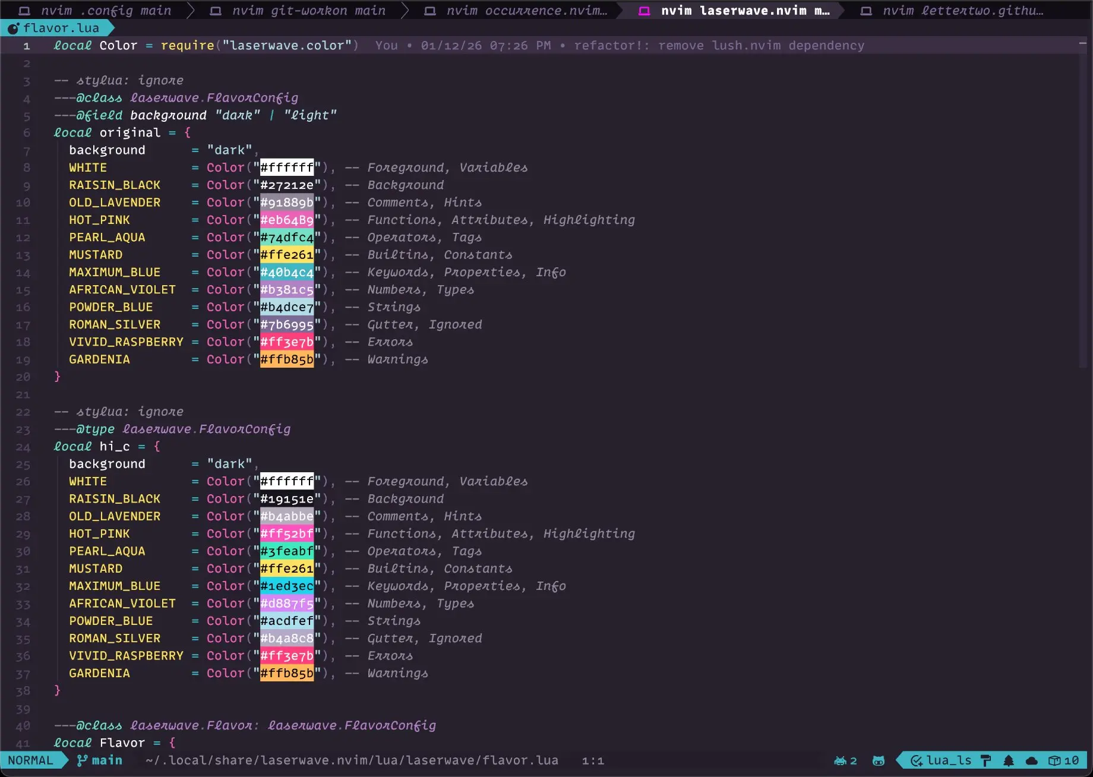Screen dimensions: 1093x777
Task: Click the #7b6995 roman silver swatch
Action: (x=287, y=324)
